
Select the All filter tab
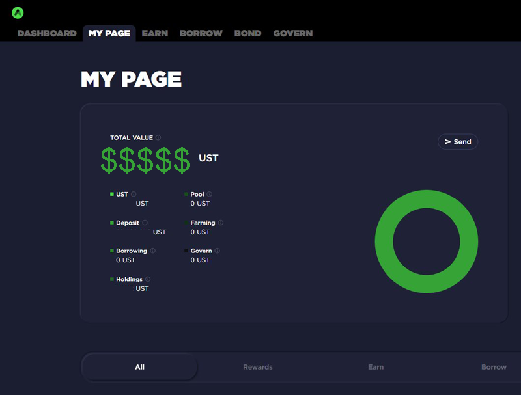[139, 367]
